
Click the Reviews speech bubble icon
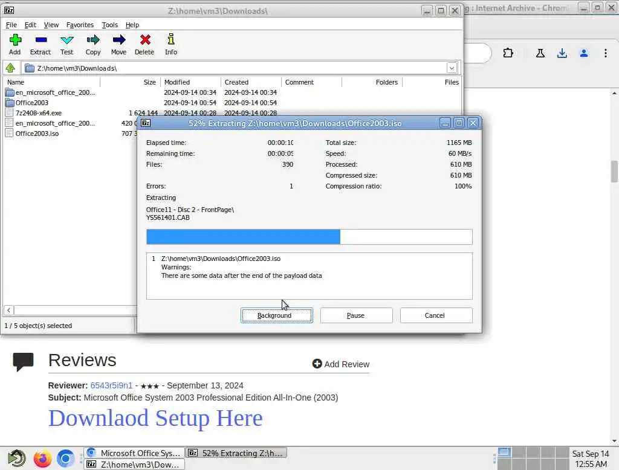(x=24, y=361)
